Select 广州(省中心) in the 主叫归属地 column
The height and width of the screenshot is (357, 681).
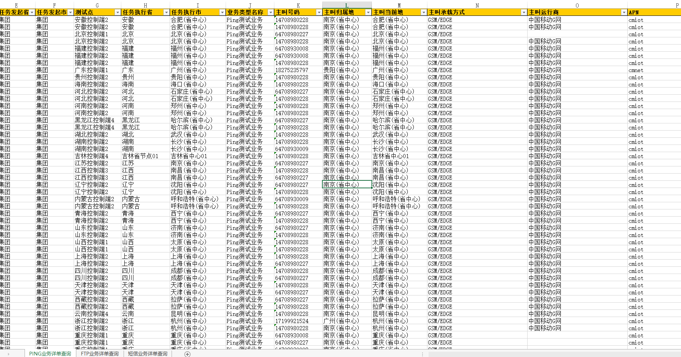347,321
